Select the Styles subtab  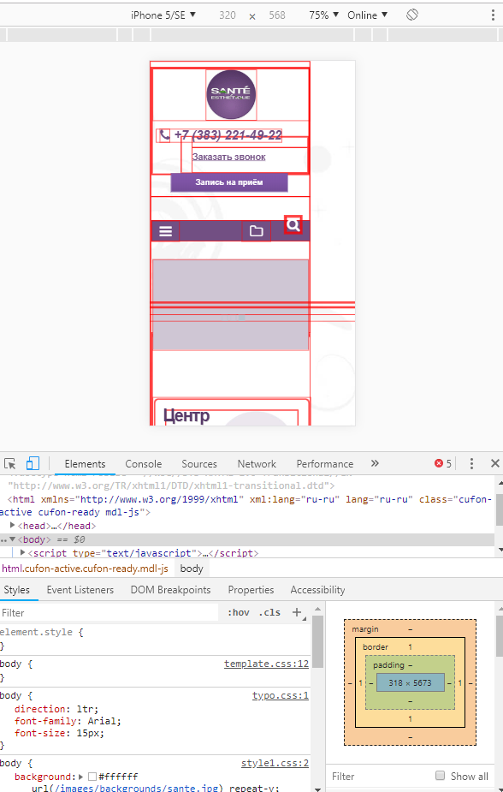(16, 590)
